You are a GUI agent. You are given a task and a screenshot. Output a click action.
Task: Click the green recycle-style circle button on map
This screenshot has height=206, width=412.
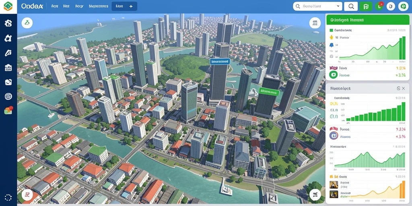[x=27, y=23]
